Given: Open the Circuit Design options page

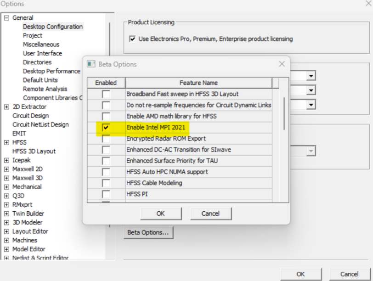Looking at the screenshot, I should 30,116.
